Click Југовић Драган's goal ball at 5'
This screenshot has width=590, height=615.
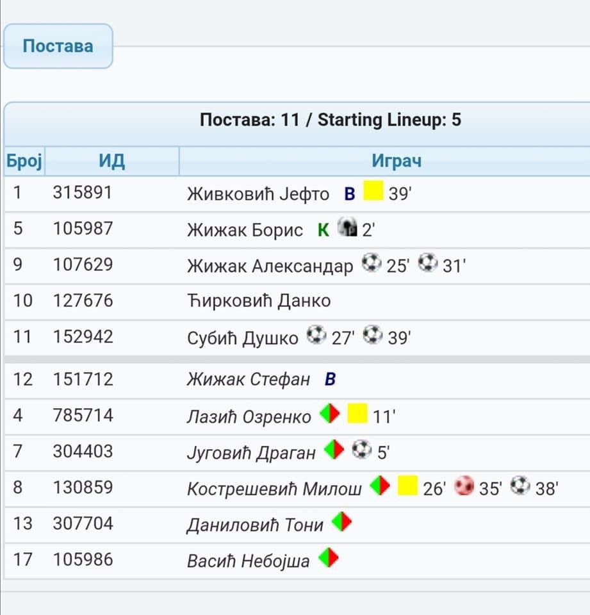[x=362, y=450]
